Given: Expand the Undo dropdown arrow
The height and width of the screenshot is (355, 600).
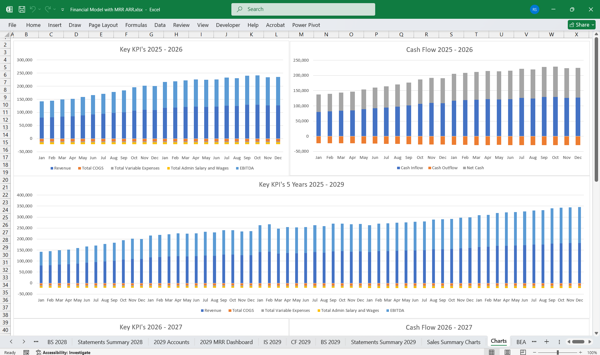Looking at the screenshot, I should click(40, 9).
